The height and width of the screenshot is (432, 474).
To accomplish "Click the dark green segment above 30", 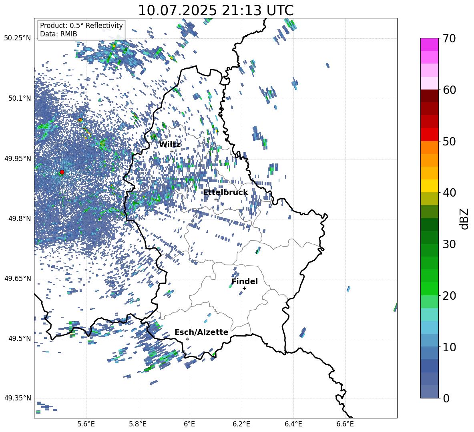I will (430, 237).
